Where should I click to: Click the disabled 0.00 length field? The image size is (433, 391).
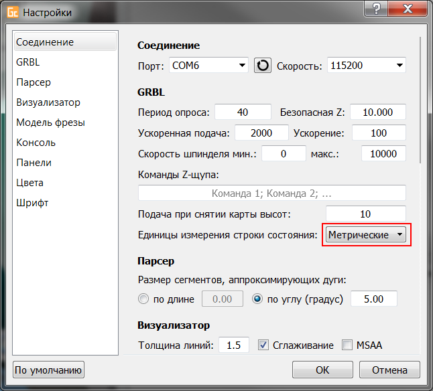click(223, 299)
